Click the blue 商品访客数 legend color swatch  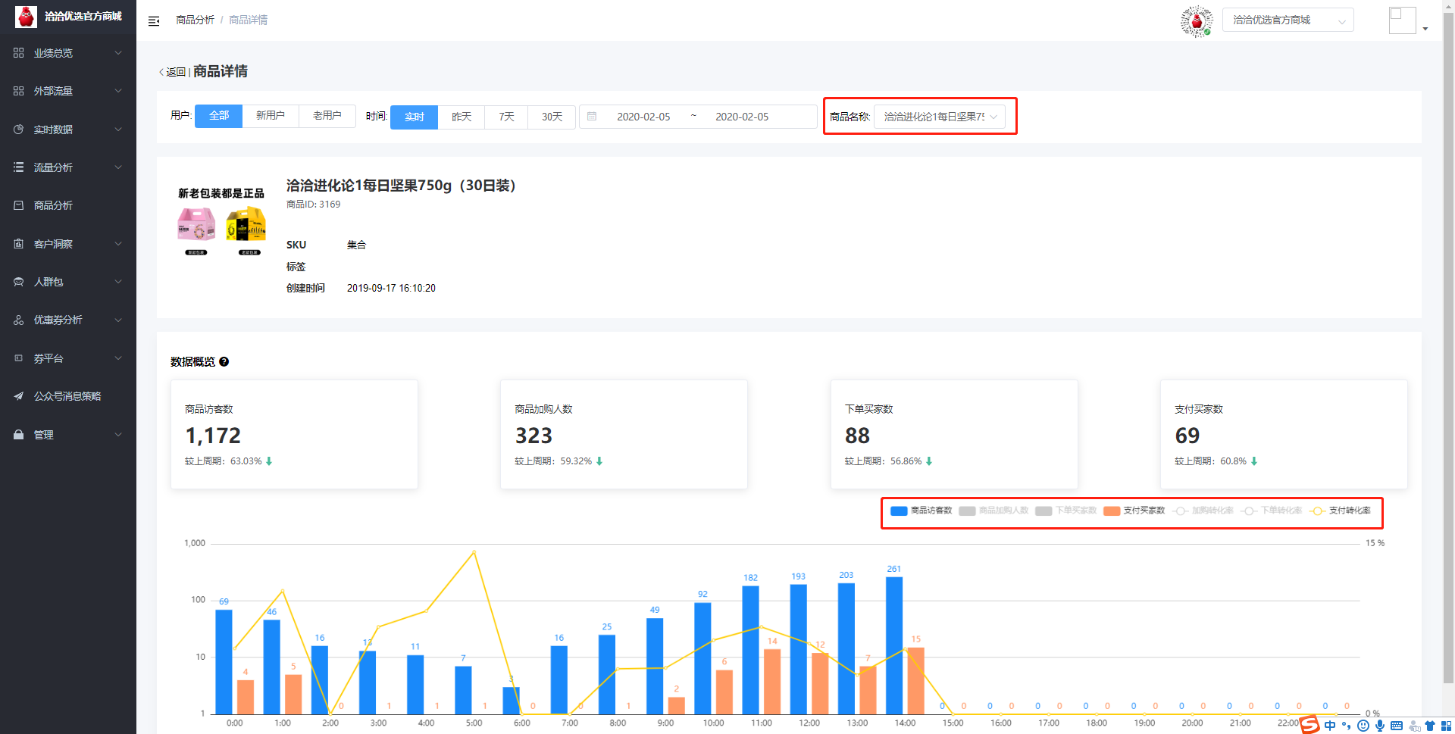point(899,511)
